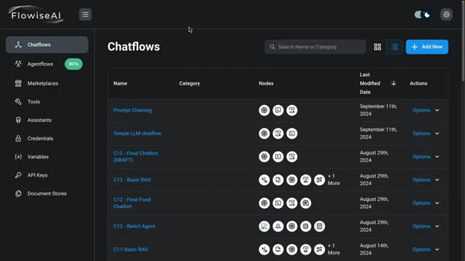Click the Document Stores icon
465x261 pixels.
point(18,194)
